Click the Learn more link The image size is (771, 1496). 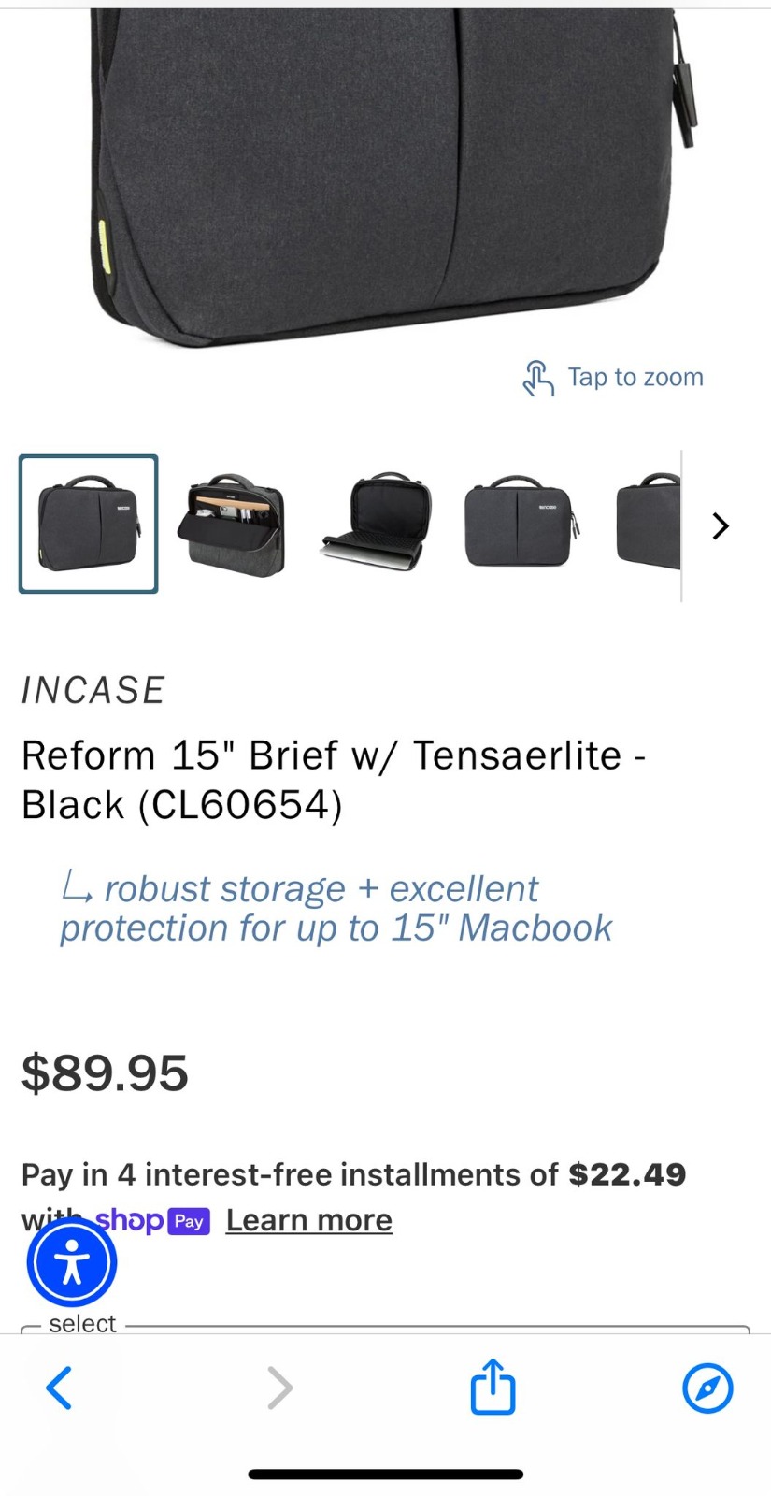point(309,1220)
